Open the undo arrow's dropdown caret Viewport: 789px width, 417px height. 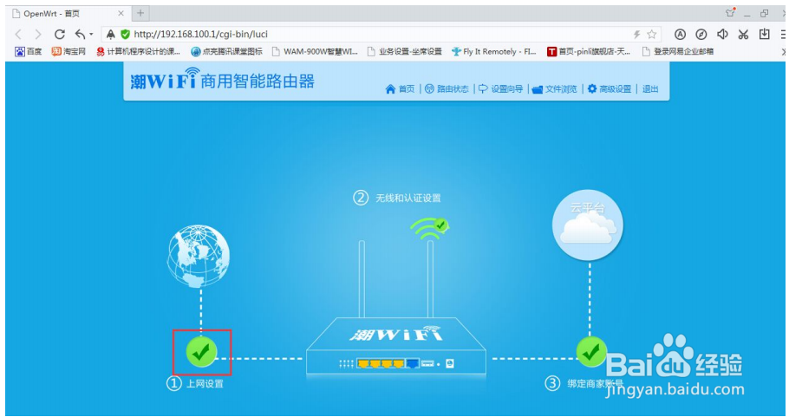tap(91, 35)
